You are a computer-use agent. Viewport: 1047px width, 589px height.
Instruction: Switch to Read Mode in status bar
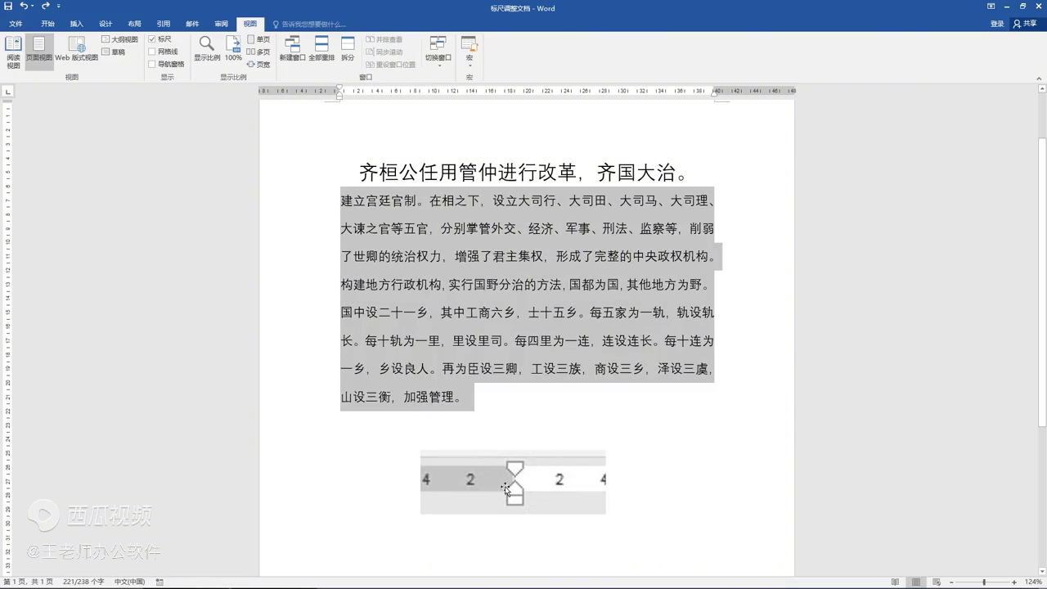point(896,582)
